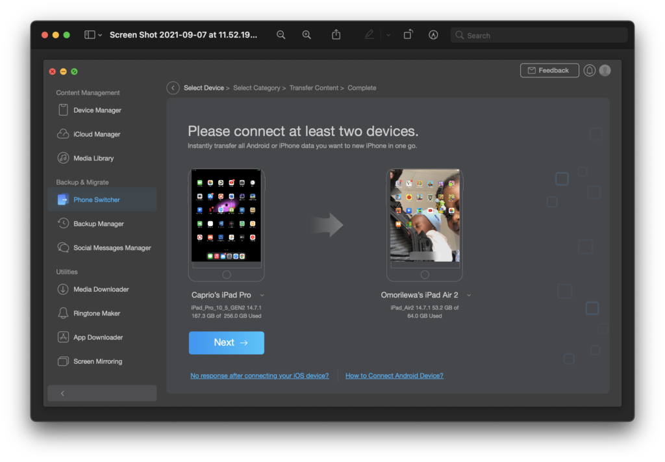This screenshot has width=665, height=462.
Task: Click the App Downloader store icon
Action: pos(63,337)
